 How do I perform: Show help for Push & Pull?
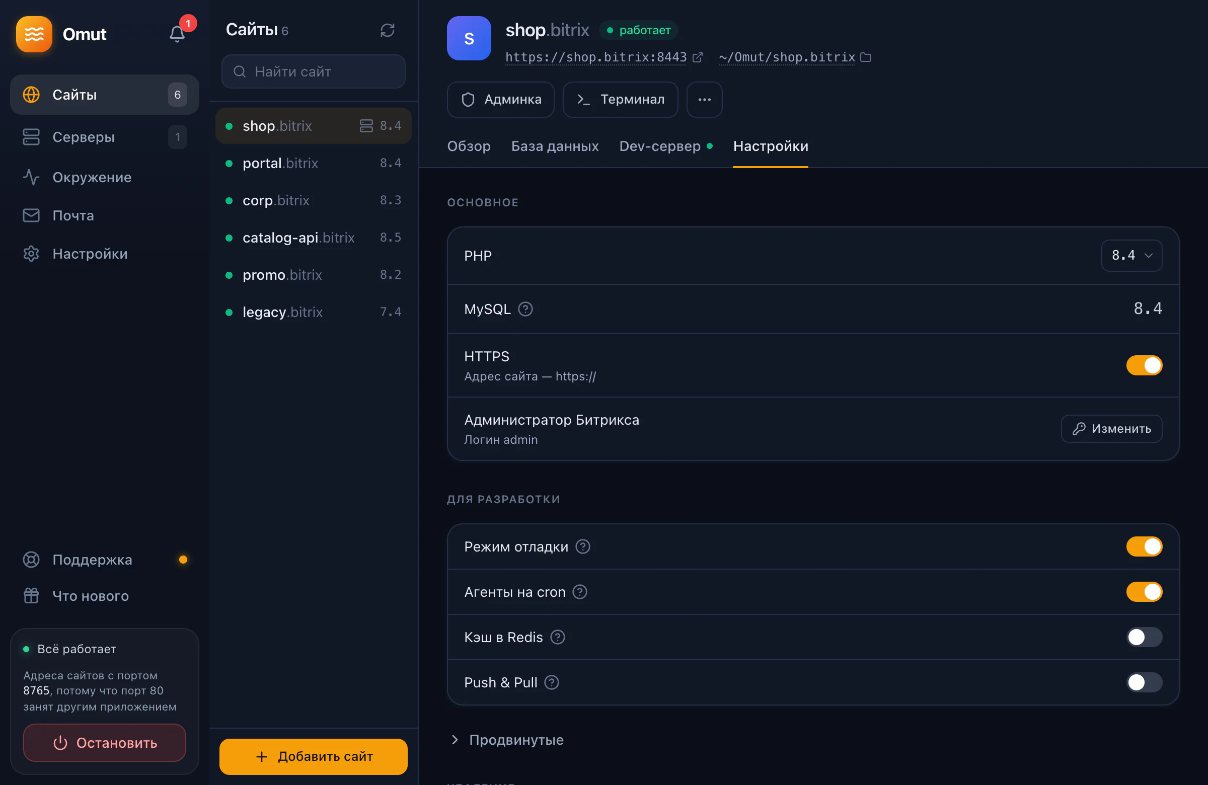click(551, 682)
